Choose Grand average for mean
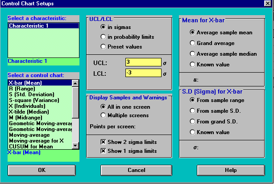Image resolution: width=274 pixels, height=184 pixels. (193, 43)
